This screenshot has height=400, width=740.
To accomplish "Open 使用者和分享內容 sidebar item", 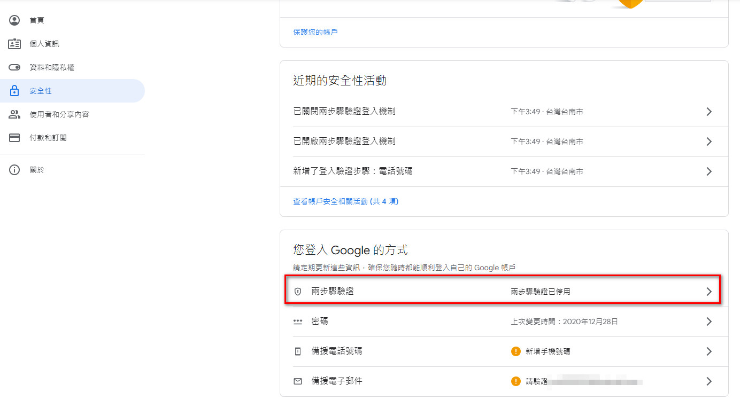I will click(x=72, y=114).
